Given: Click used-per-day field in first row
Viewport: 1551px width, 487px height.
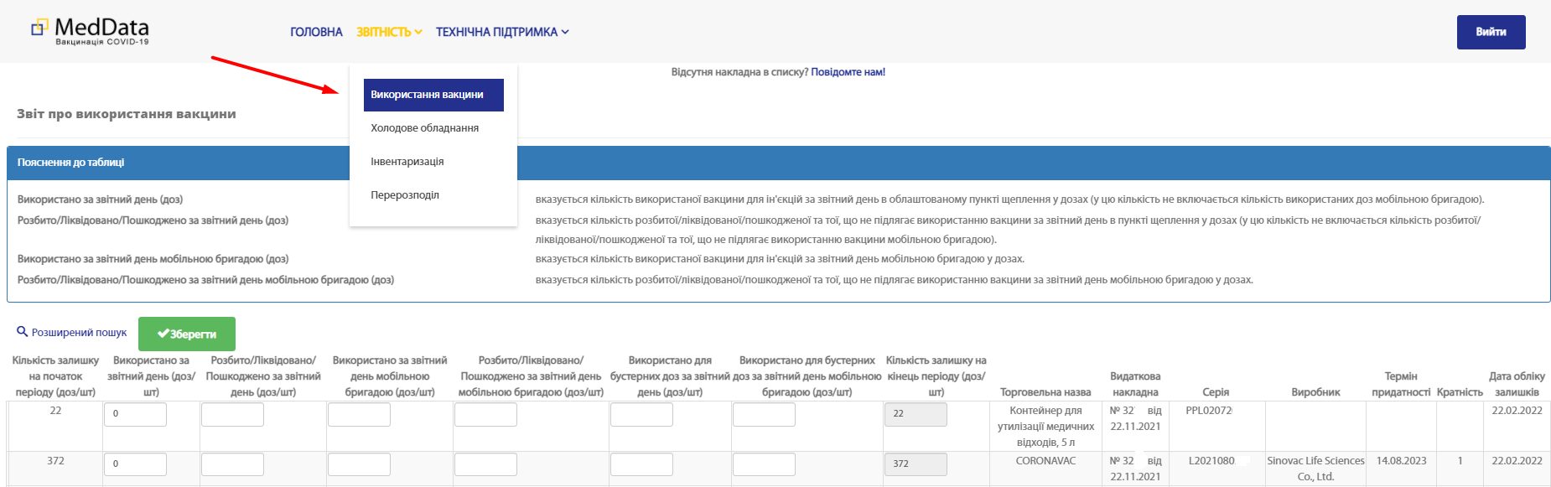Looking at the screenshot, I should click(135, 414).
